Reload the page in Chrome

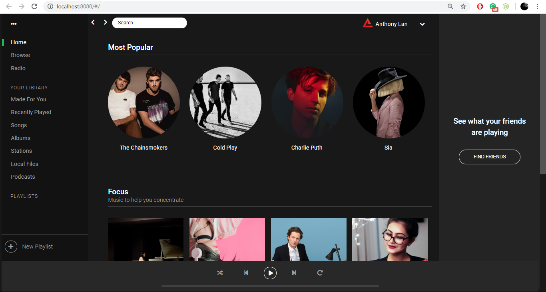click(x=34, y=6)
